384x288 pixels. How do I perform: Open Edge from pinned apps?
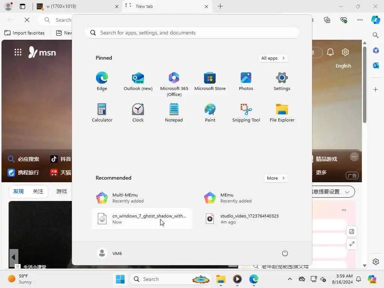click(102, 81)
